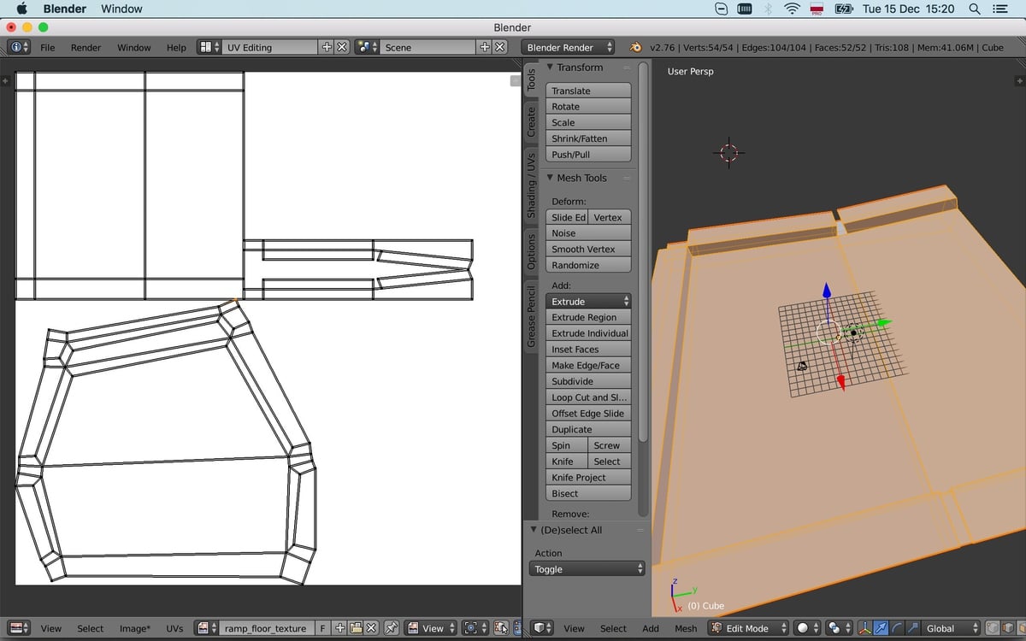Unlink ramp_floor_texture using the X icon
The height and width of the screenshot is (641, 1026).
click(371, 627)
